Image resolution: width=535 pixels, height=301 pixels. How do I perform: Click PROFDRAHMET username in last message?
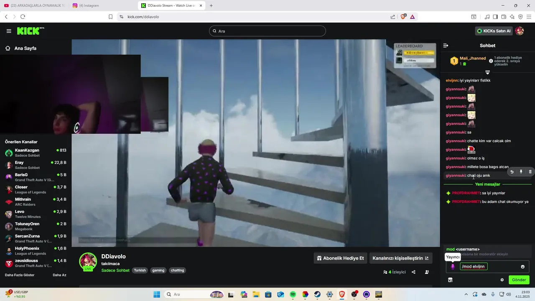coord(466,202)
